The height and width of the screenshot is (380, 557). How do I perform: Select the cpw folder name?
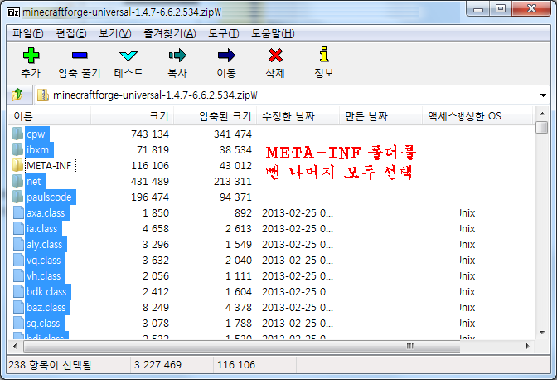tap(36, 134)
